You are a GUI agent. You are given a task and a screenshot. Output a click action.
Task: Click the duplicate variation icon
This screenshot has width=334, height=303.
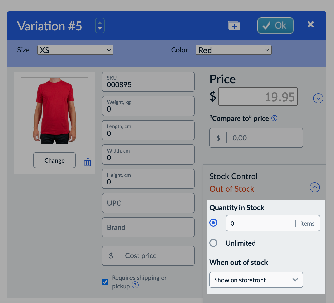(x=234, y=26)
